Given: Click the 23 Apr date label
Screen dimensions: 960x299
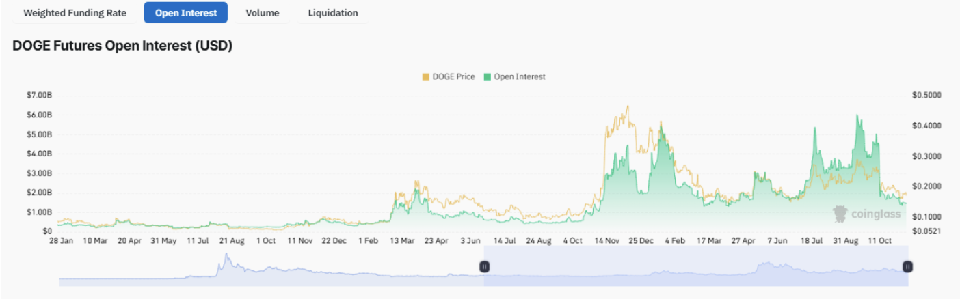Looking at the screenshot, I should coord(436,241).
